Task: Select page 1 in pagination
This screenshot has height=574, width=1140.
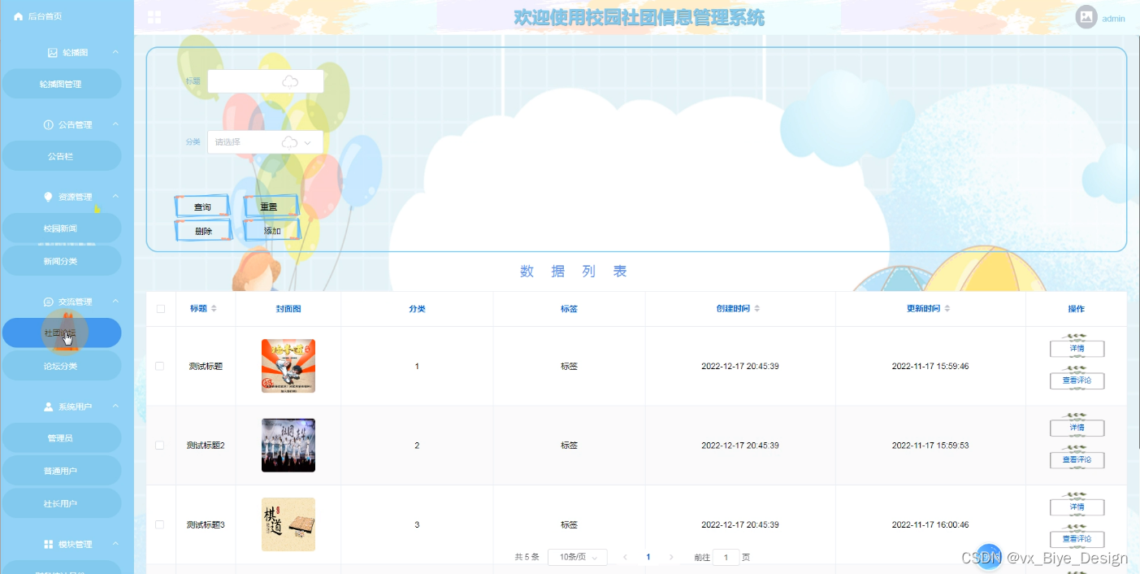Action: point(648,557)
